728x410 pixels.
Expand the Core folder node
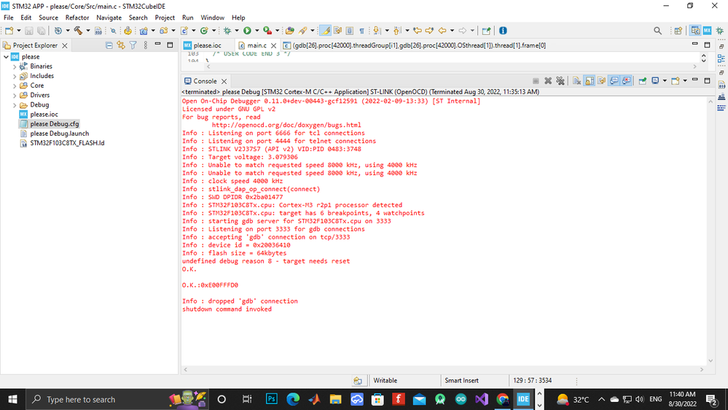(x=15, y=86)
